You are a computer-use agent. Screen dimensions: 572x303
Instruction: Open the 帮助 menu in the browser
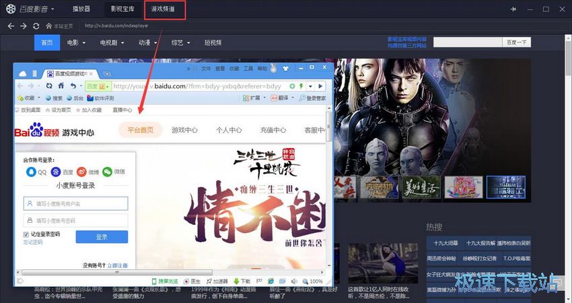(x=262, y=68)
